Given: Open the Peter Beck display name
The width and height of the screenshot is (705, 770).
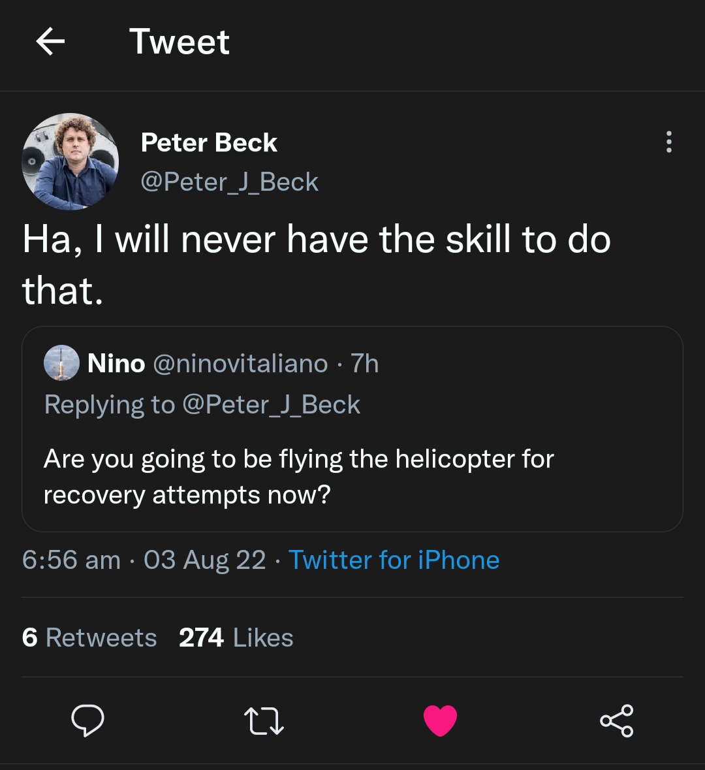Looking at the screenshot, I should (x=209, y=142).
